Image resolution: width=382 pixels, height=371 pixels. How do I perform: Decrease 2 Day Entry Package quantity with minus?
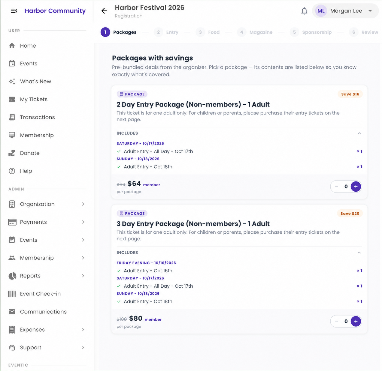(x=336, y=187)
